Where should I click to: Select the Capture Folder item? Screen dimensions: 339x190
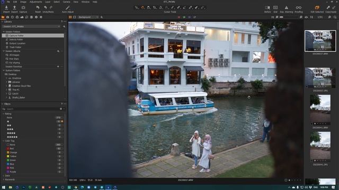click(33, 35)
